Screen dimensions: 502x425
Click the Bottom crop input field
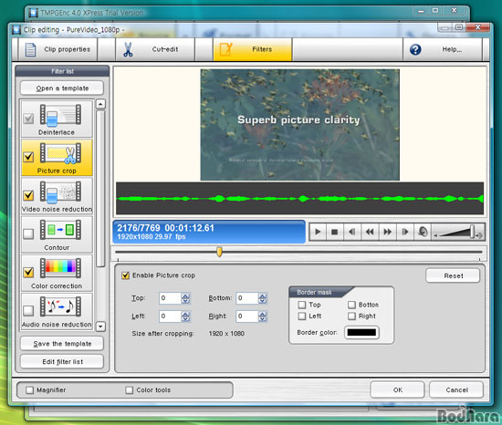click(x=246, y=298)
